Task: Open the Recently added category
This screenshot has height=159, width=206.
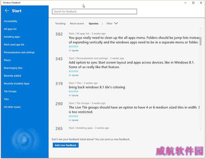Action: coord(12,76)
